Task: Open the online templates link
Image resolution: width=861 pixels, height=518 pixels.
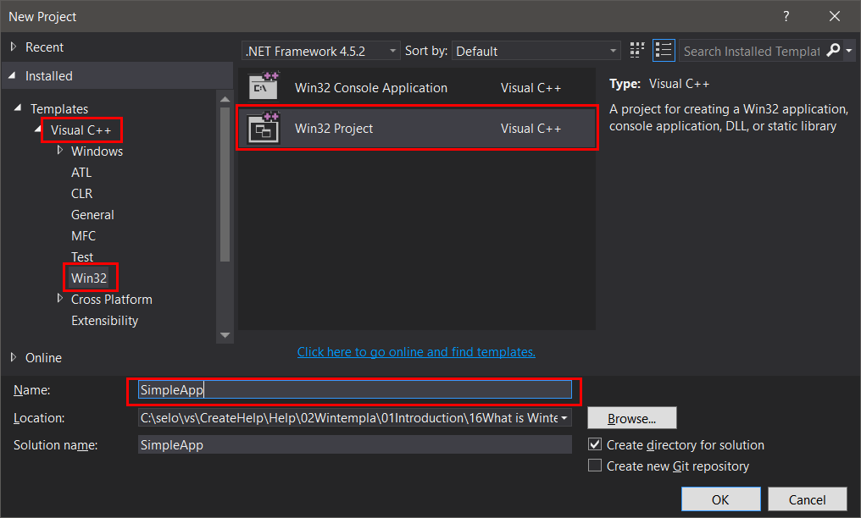Action: coord(416,352)
